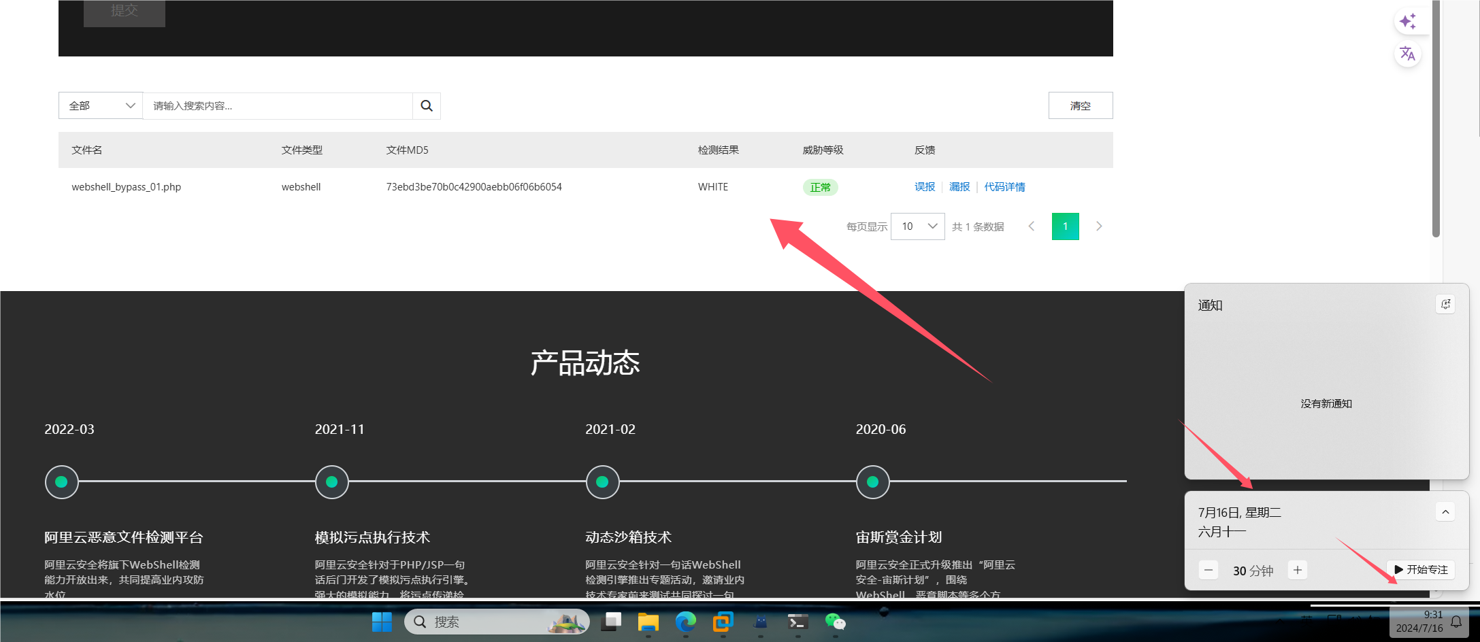Image resolution: width=1480 pixels, height=642 pixels.
Task: Click the 文件MD5 column header
Action: [x=408, y=150]
